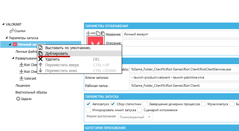Choose Переместить вверх menu entry

click(79, 65)
